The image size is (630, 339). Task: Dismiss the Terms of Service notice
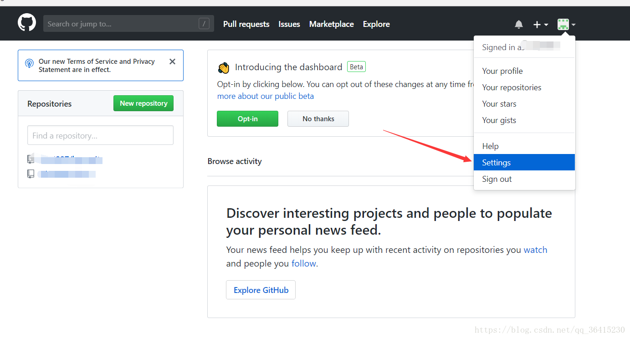172,62
